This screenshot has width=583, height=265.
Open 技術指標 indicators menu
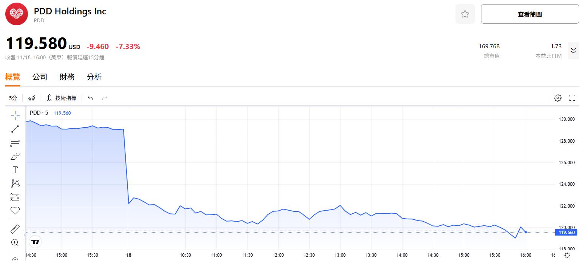point(61,98)
